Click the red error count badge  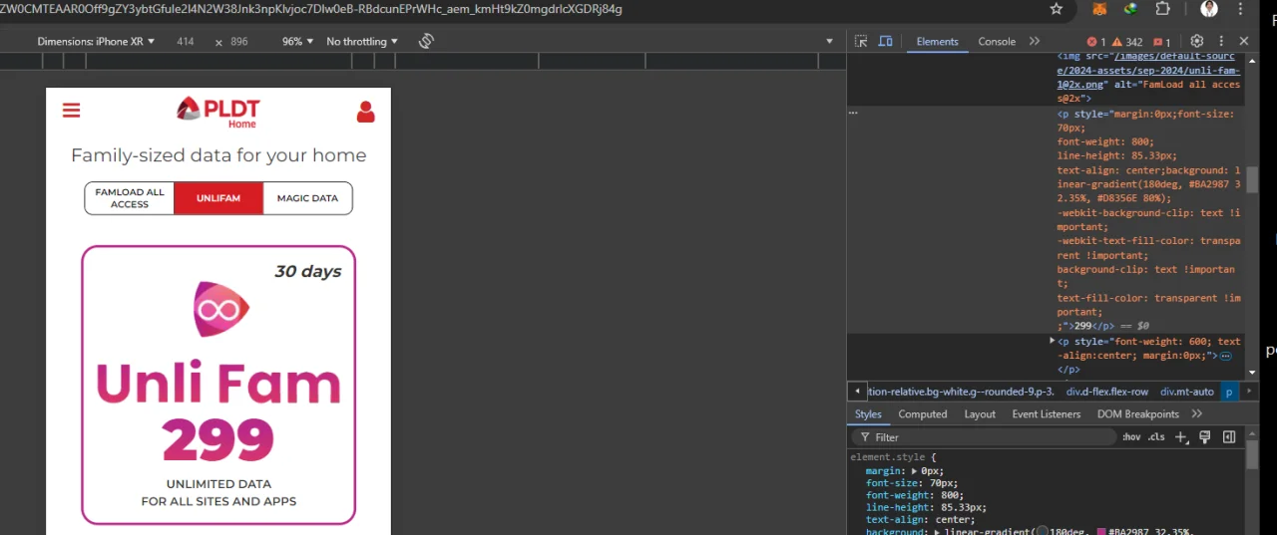point(1096,42)
